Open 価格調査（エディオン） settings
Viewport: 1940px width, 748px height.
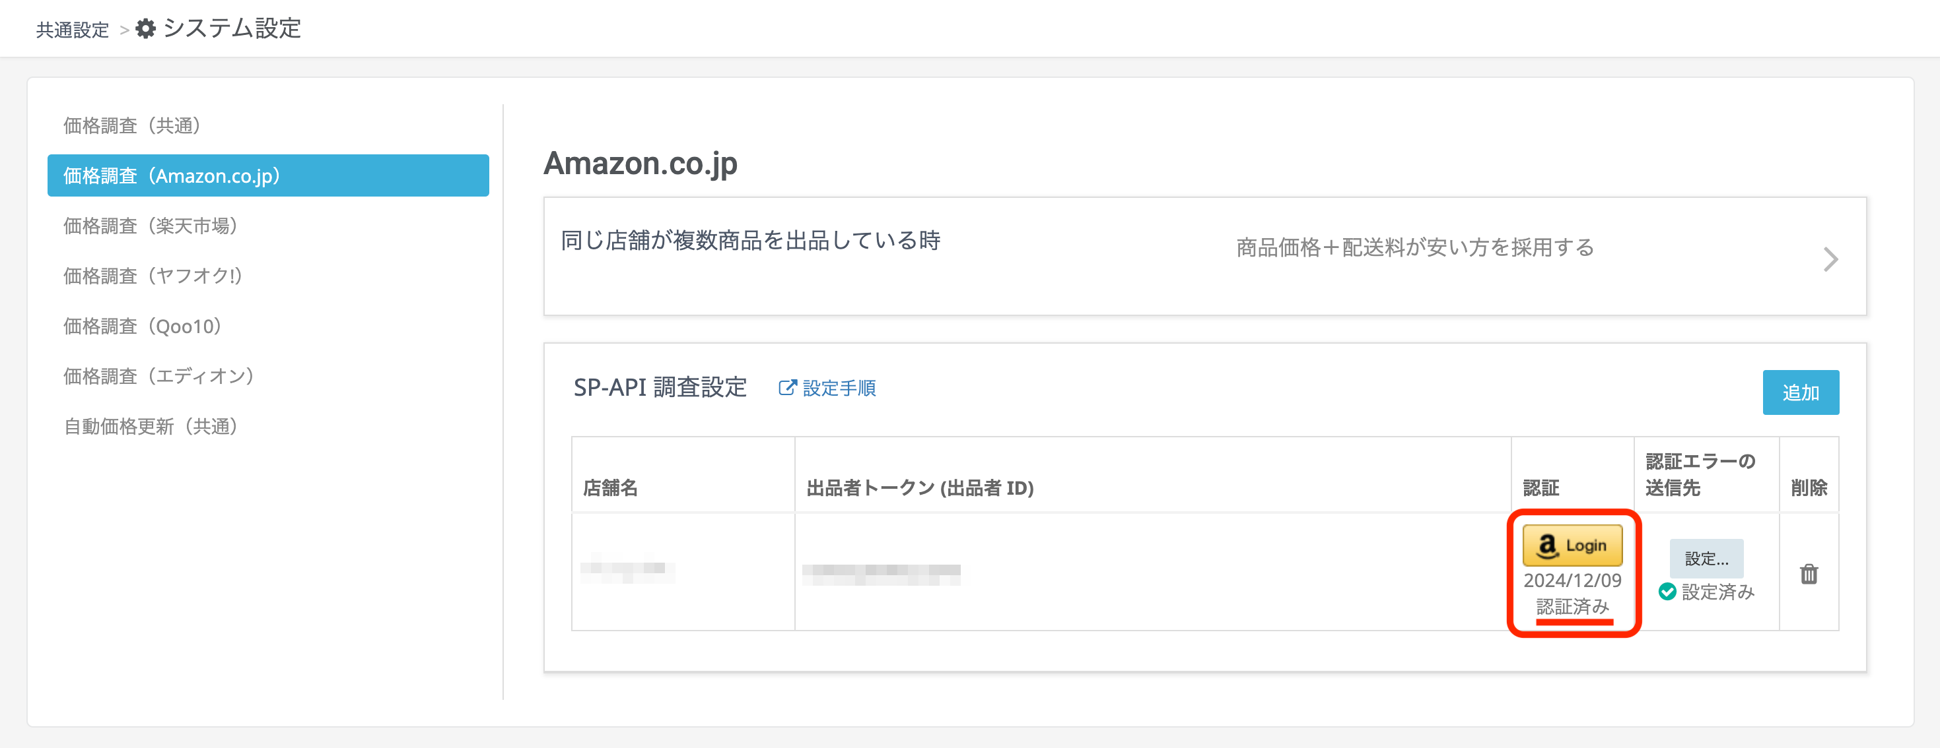pos(158,376)
